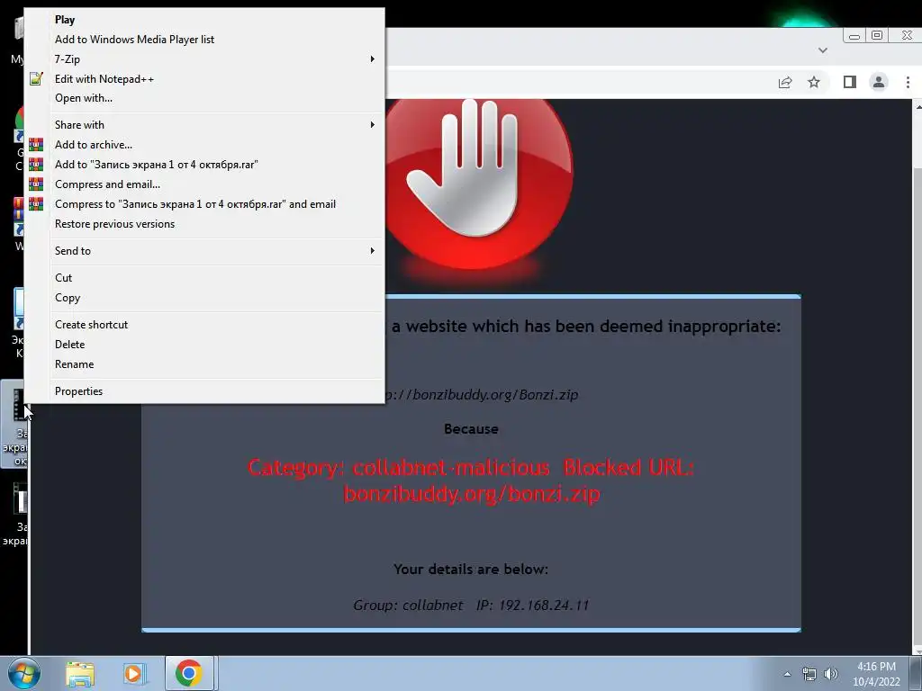Select the lower screen recording desktop file
The width and height of the screenshot is (922, 691).
point(14,514)
